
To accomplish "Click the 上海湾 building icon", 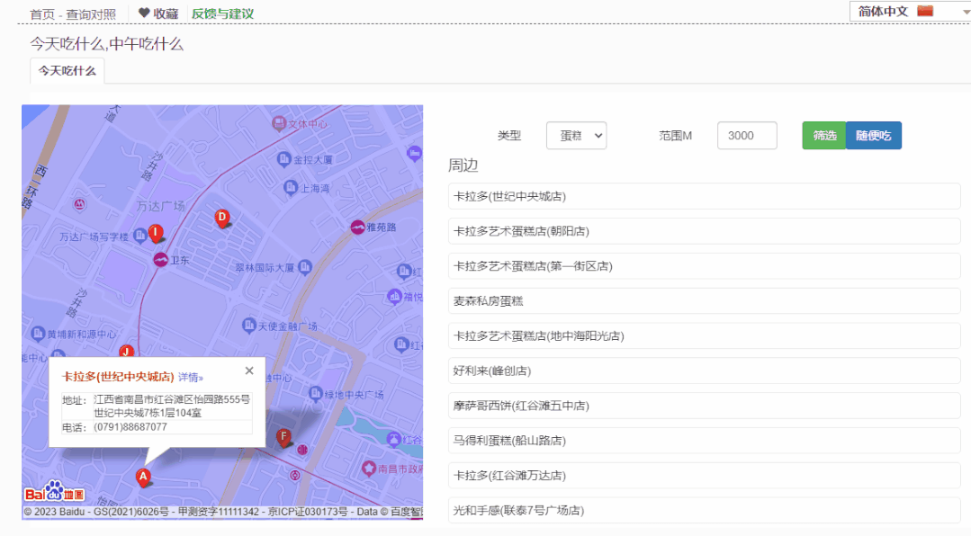I will coord(291,187).
